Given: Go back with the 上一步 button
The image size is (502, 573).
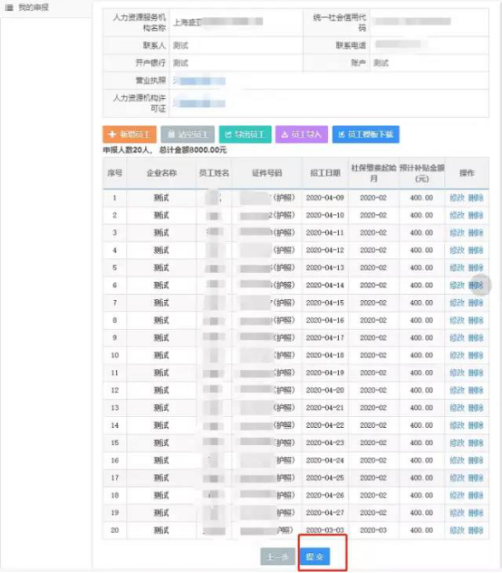Looking at the screenshot, I should point(277,557).
